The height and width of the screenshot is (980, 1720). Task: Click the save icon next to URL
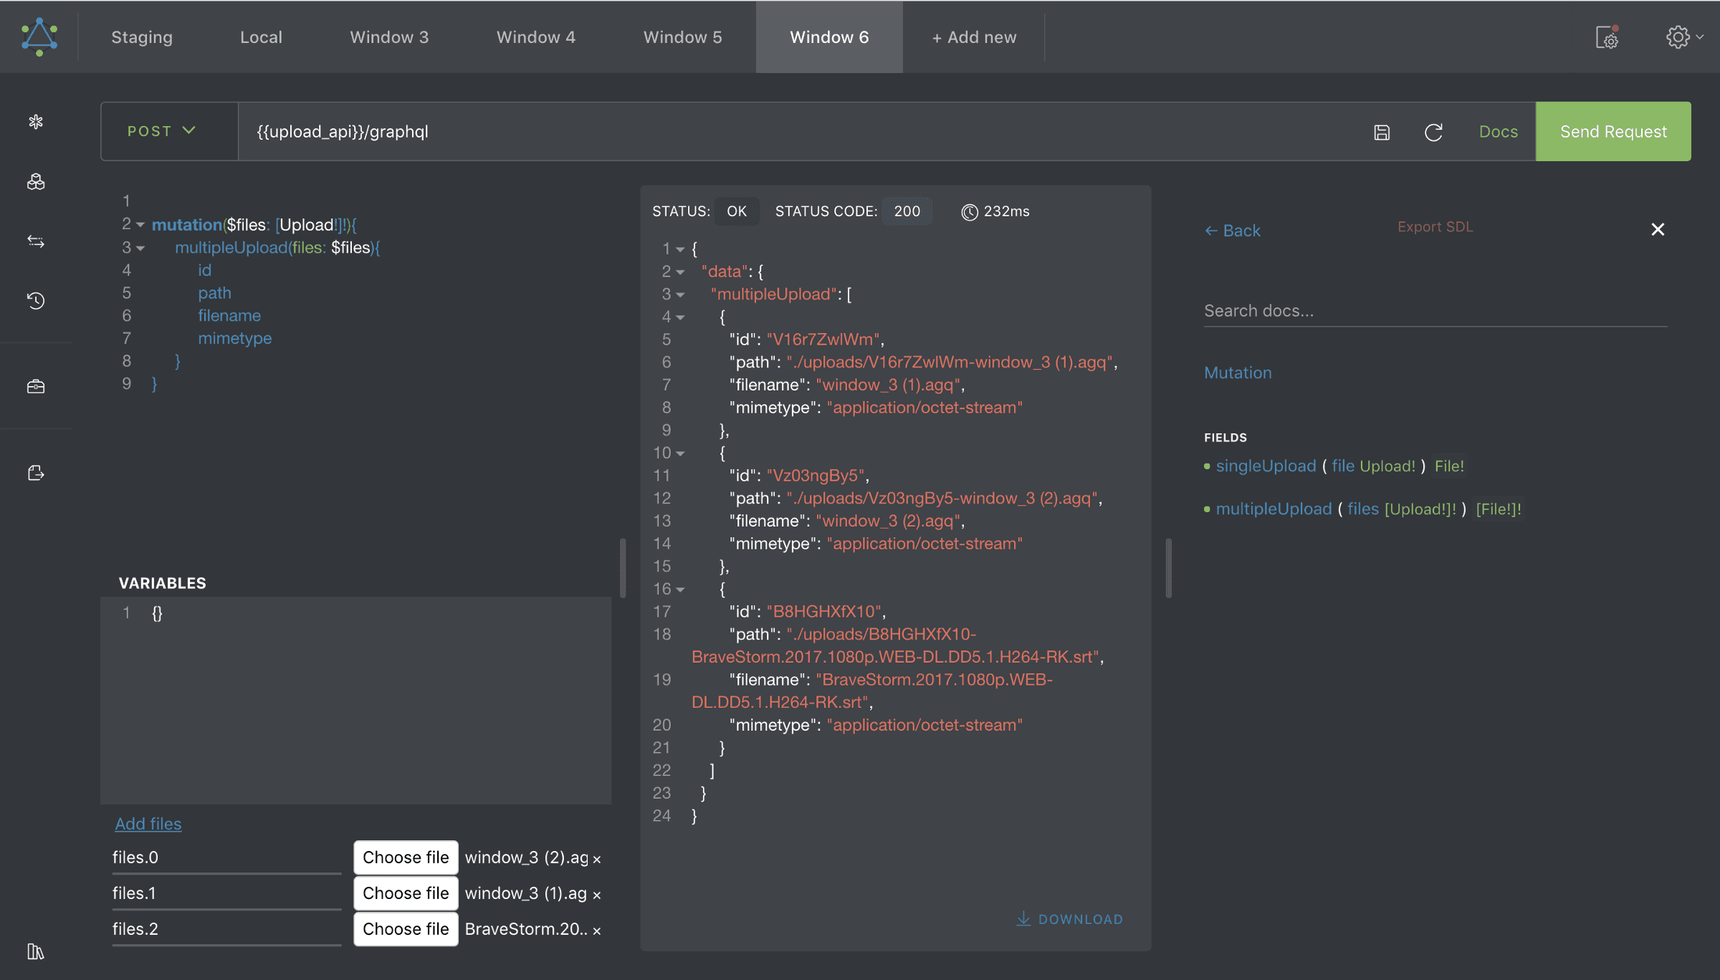(x=1382, y=132)
